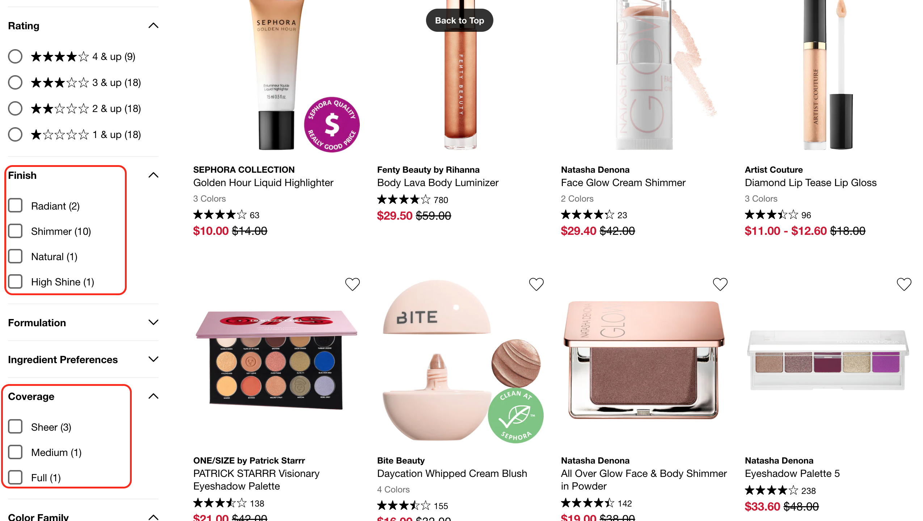The height and width of the screenshot is (521, 923).
Task: Click the Back to Top button
Action: coord(459,21)
